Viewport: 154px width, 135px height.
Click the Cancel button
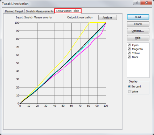(x=138, y=24)
